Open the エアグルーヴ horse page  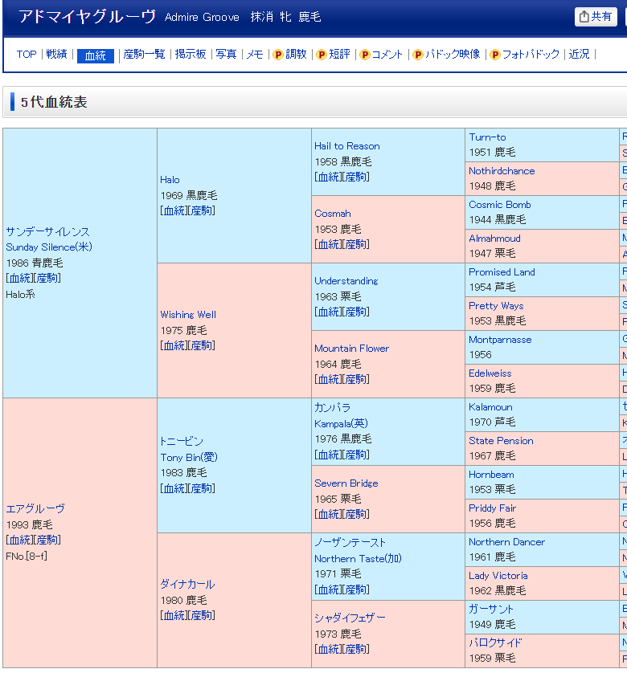click(x=35, y=508)
